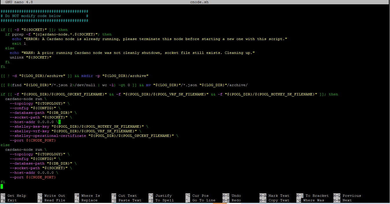Click the POOL_OPCERT_FILENAME if condition line
The width and height of the screenshot is (390, 204).
coord(169,94)
